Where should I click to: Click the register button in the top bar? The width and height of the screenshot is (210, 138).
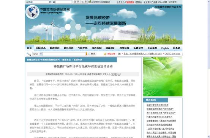point(84,2)
